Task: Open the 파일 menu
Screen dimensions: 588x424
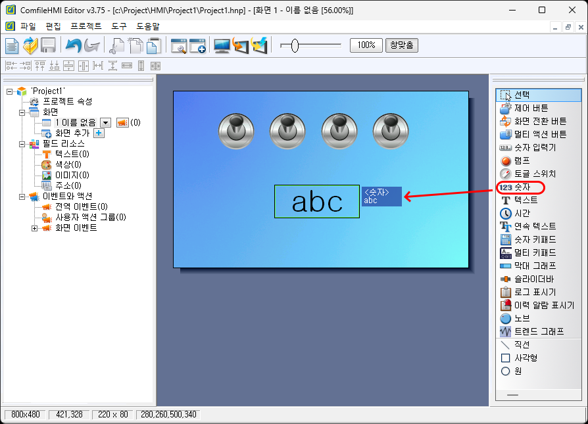Action: [28, 27]
